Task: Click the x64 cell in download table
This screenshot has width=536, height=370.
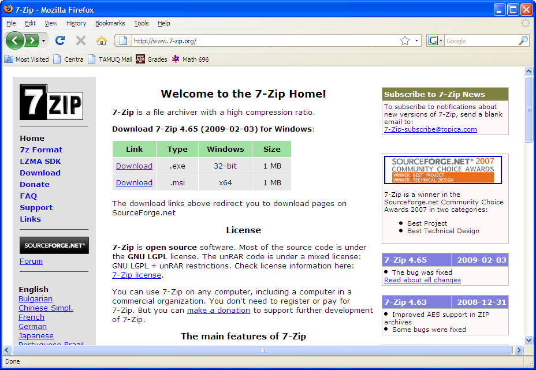Action: click(225, 183)
